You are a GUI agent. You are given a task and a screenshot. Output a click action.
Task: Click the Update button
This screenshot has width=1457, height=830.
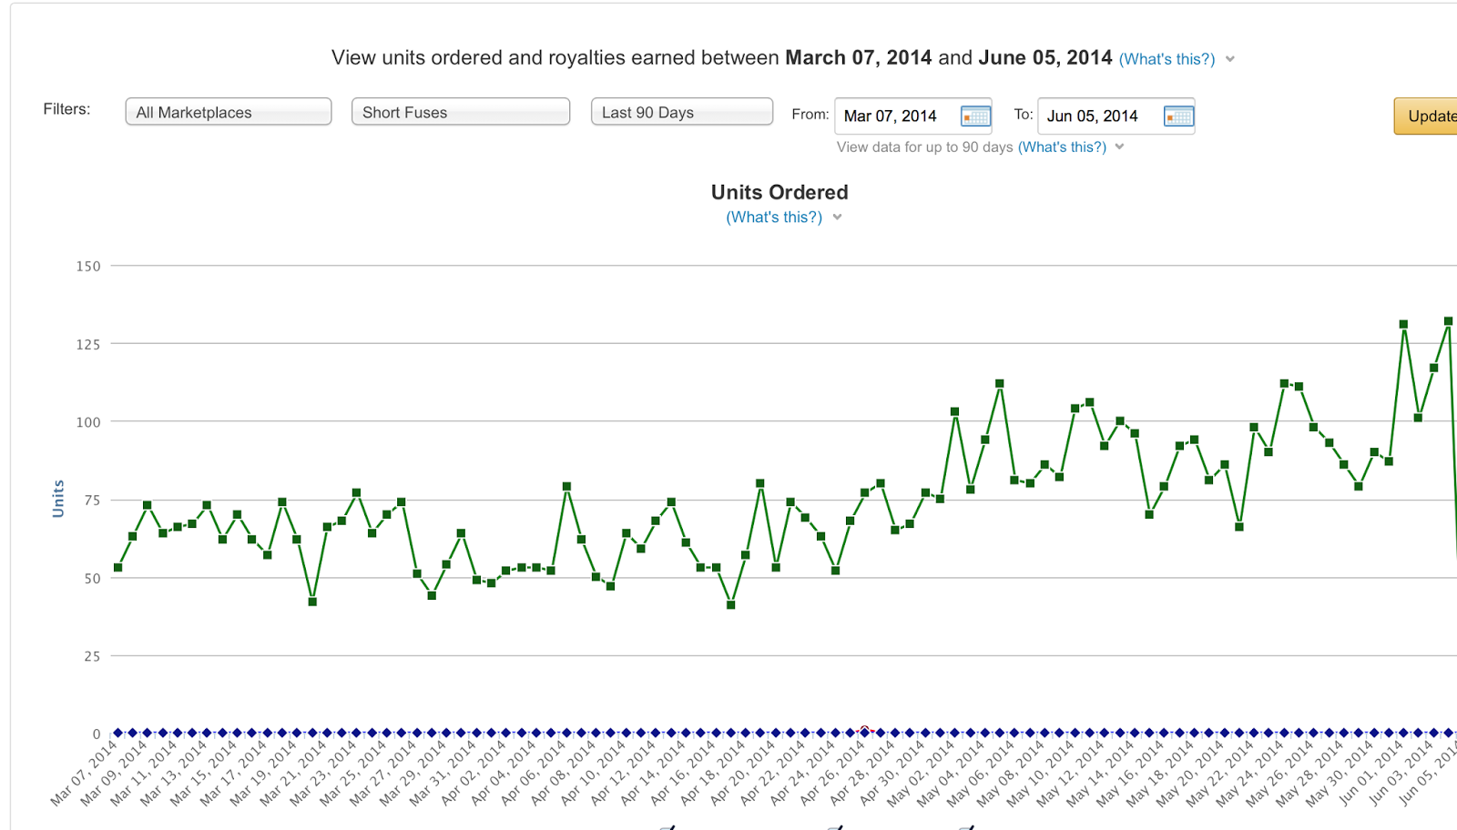[1427, 116]
